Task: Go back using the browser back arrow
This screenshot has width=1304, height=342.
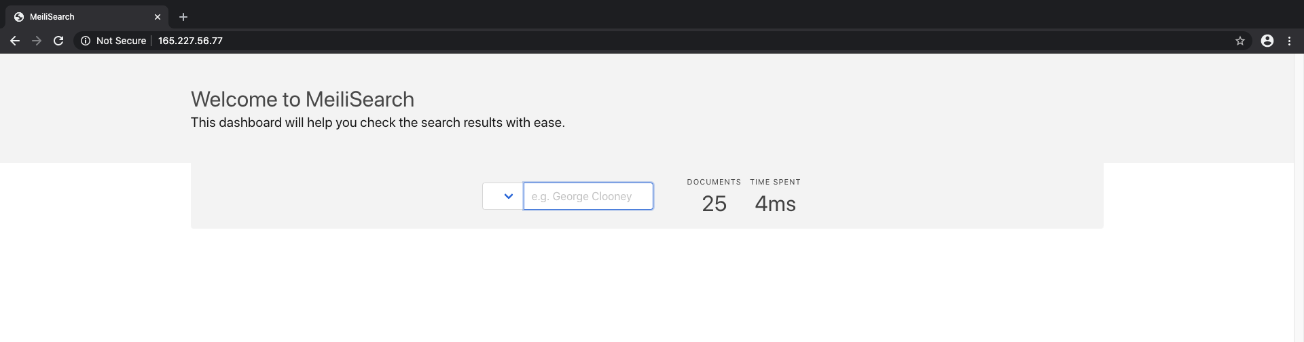Action: [x=15, y=41]
